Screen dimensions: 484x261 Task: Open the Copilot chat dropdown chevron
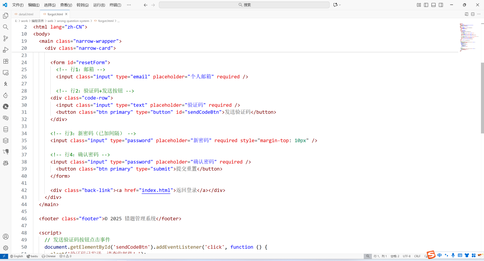point(340,5)
